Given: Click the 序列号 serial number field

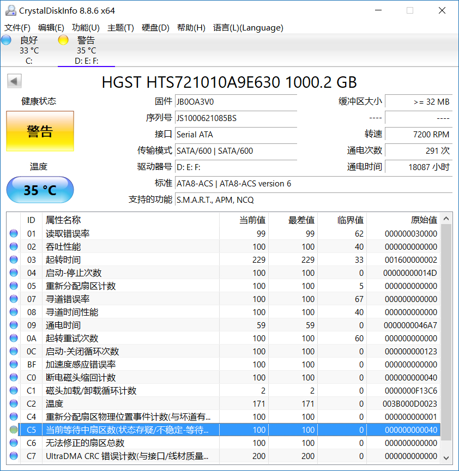Looking at the screenshot, I should 236,118.
